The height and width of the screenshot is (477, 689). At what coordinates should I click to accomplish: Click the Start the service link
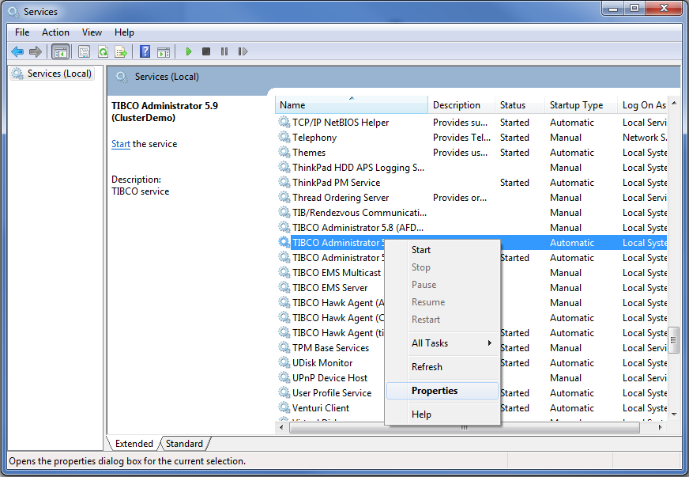[120, 144]
